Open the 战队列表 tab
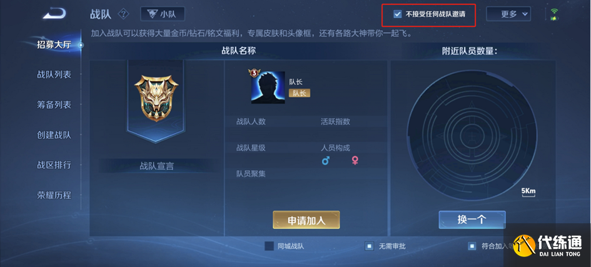The image size is (591, 267). tap(54, 74)
